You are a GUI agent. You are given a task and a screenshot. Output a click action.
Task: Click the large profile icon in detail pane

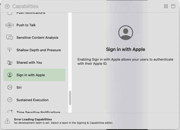[126, 32]
